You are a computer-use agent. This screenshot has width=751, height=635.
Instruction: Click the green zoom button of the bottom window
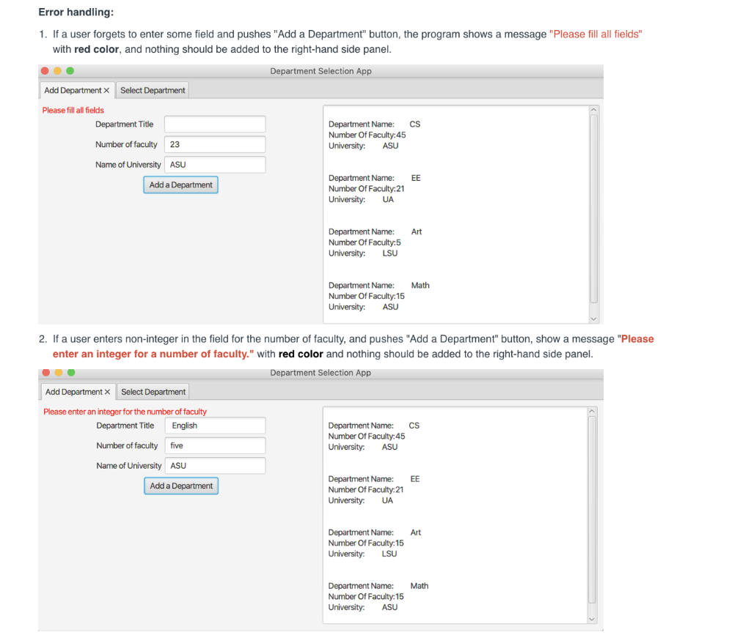(x=71, y=372)
